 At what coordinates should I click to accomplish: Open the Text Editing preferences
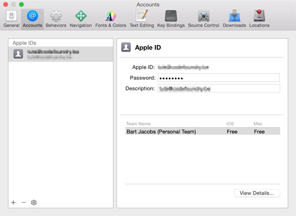tap(142, 19)
